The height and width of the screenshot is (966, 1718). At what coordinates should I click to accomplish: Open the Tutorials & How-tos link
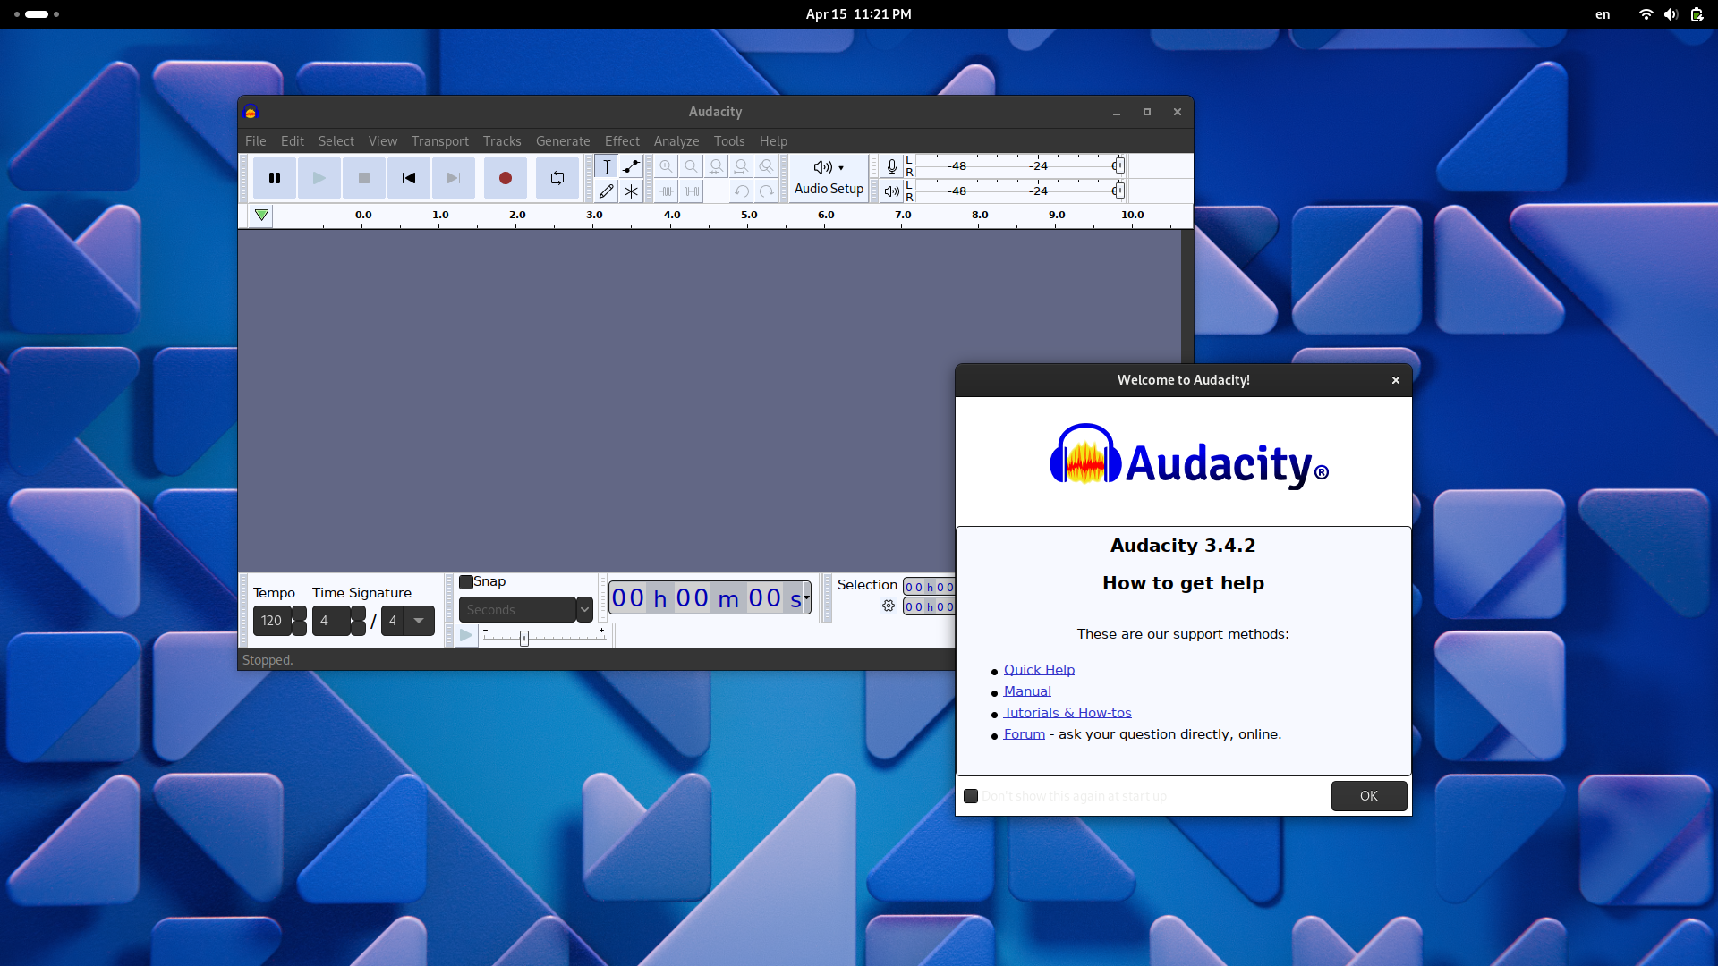click(x=1067, y=713)
